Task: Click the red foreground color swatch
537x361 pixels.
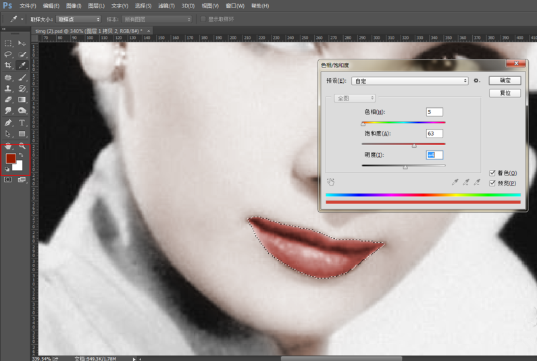Action: [11, 159]
